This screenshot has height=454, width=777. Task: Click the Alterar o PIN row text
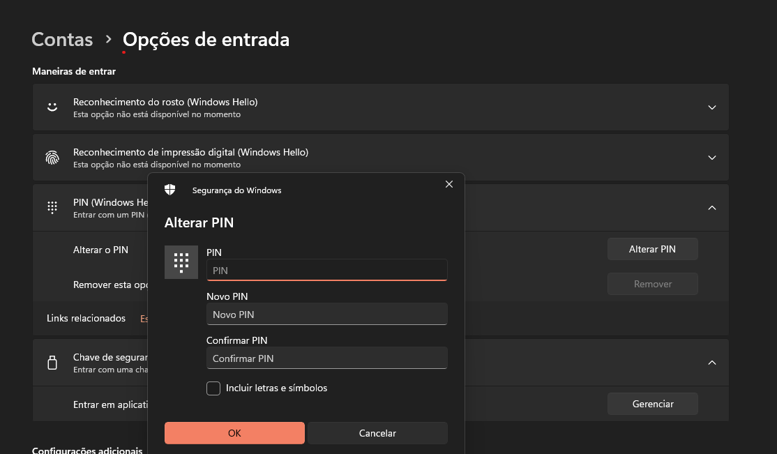click(100, 250)
